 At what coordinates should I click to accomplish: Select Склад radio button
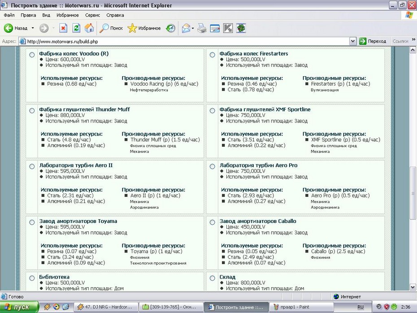212,278
